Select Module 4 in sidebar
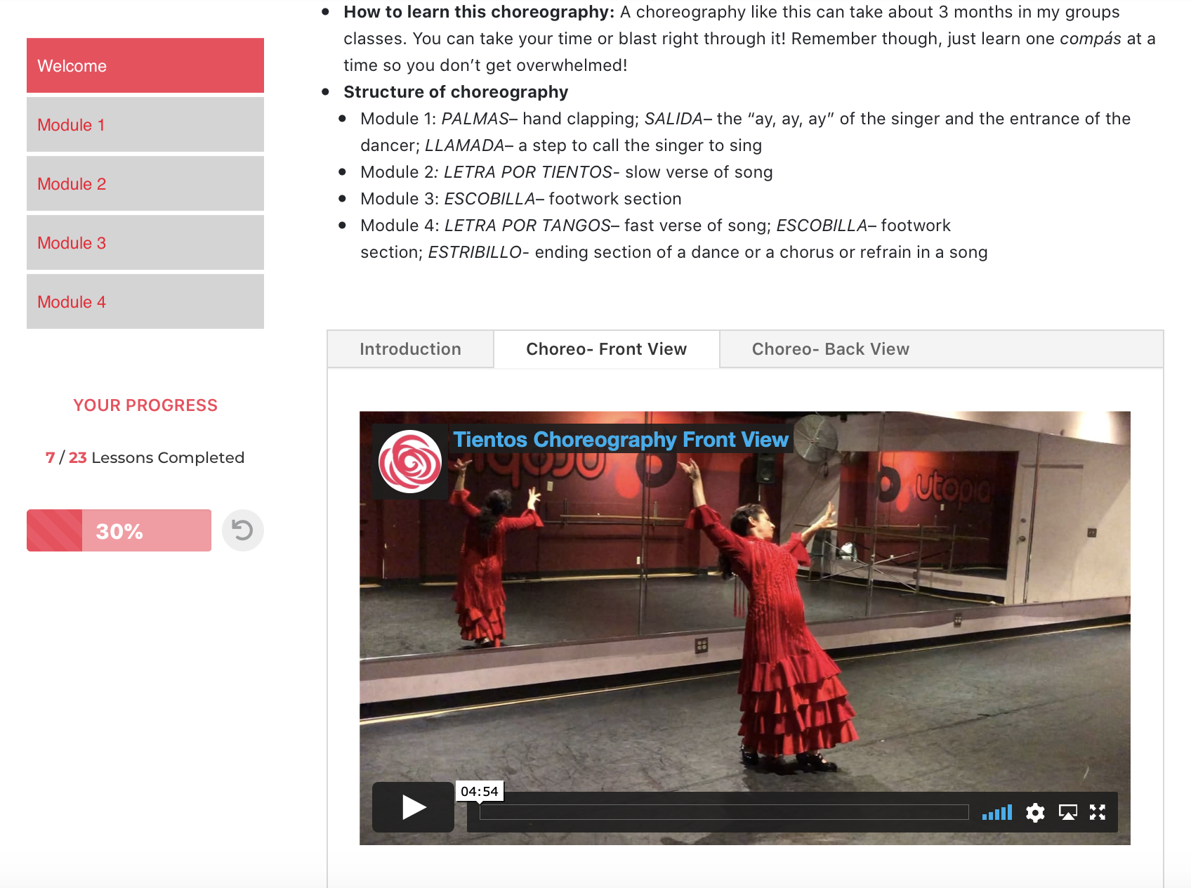This screenshot has height=888, width=1191. tap(145, 302)
